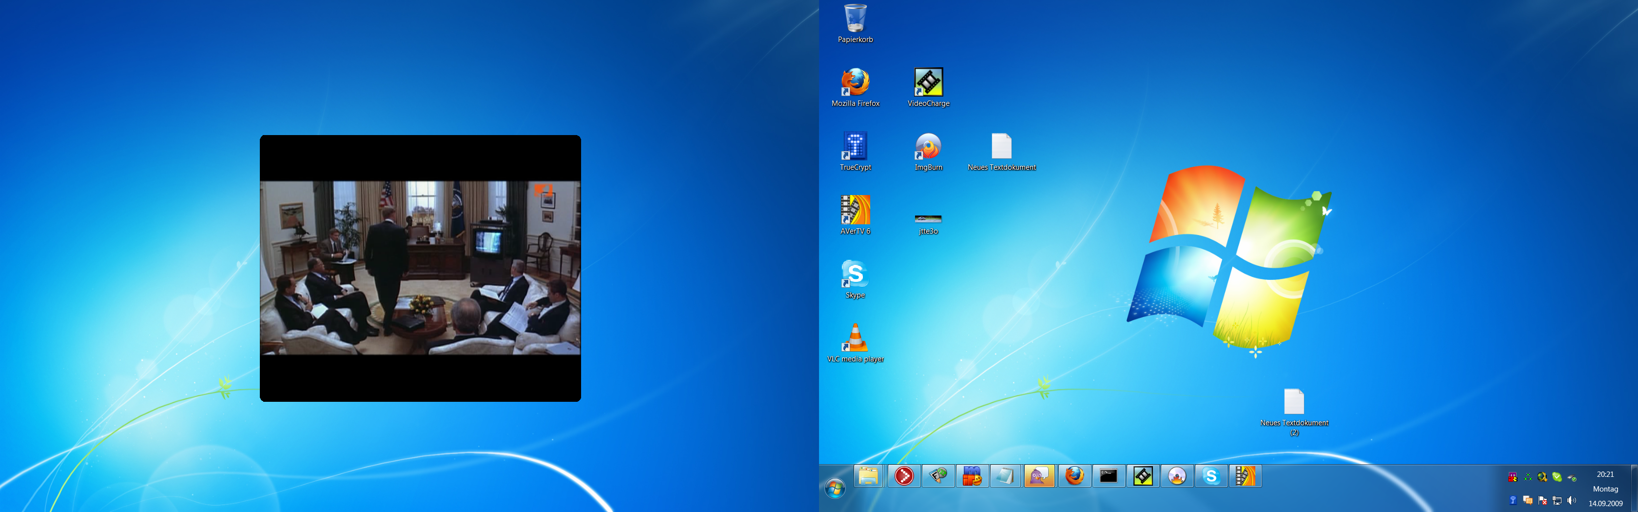
Task: Select the jtte3o file on desktop
Action: [928, 219]
